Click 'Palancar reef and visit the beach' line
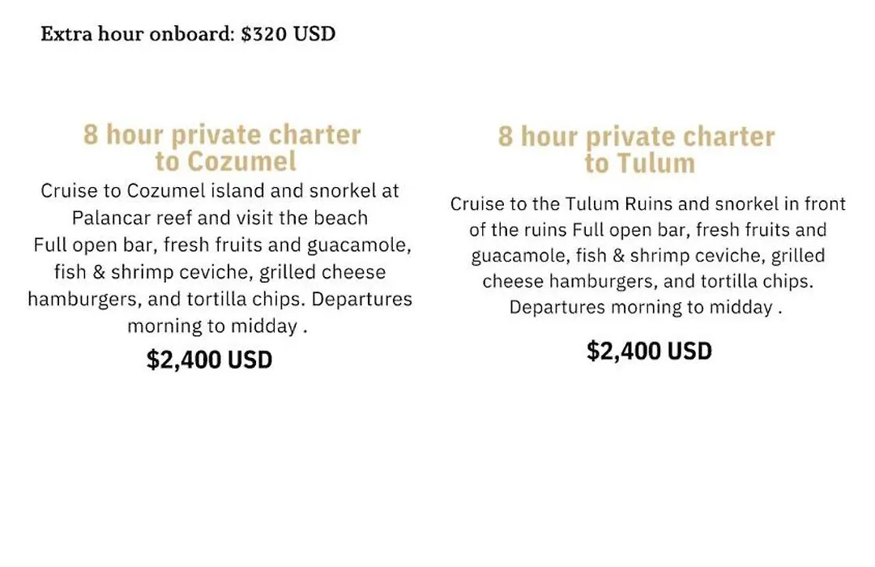Image resolution: width=875 pixels, height=567 pixels. pyautogui.click(x=220, y=218)
